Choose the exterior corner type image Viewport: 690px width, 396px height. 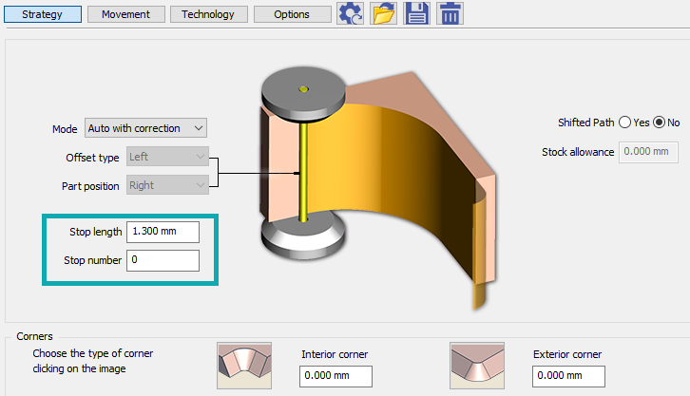tap(476, 365)
